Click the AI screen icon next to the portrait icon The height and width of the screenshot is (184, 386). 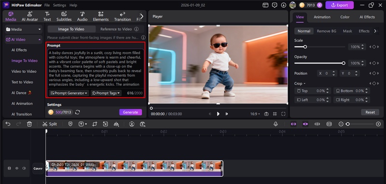[142, 124]
